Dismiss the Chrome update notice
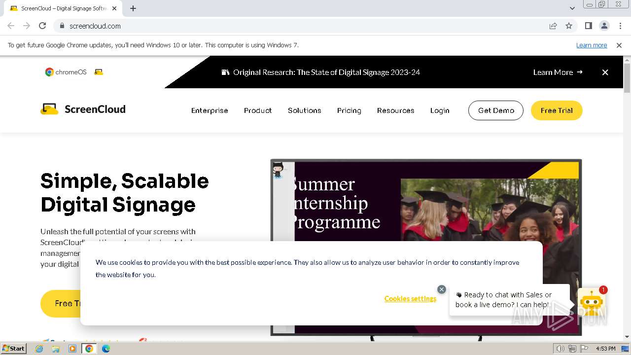631x355 pixels. click(619, 45)
